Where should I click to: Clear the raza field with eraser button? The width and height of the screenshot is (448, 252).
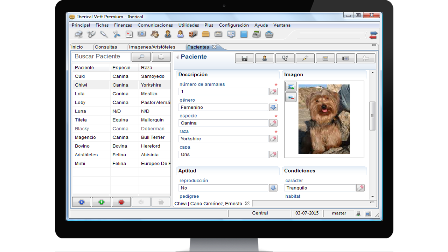[273, 139]
